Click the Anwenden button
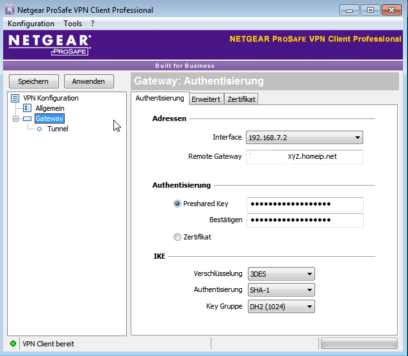This screenshot has width=408, height=356. tap(89, 81)
